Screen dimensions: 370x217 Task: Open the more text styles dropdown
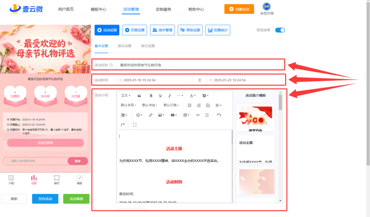[180, 95]
